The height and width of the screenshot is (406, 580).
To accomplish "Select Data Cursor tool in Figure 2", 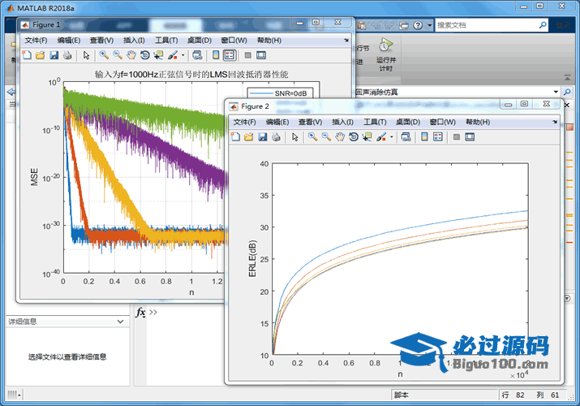I will pos(367,137).
